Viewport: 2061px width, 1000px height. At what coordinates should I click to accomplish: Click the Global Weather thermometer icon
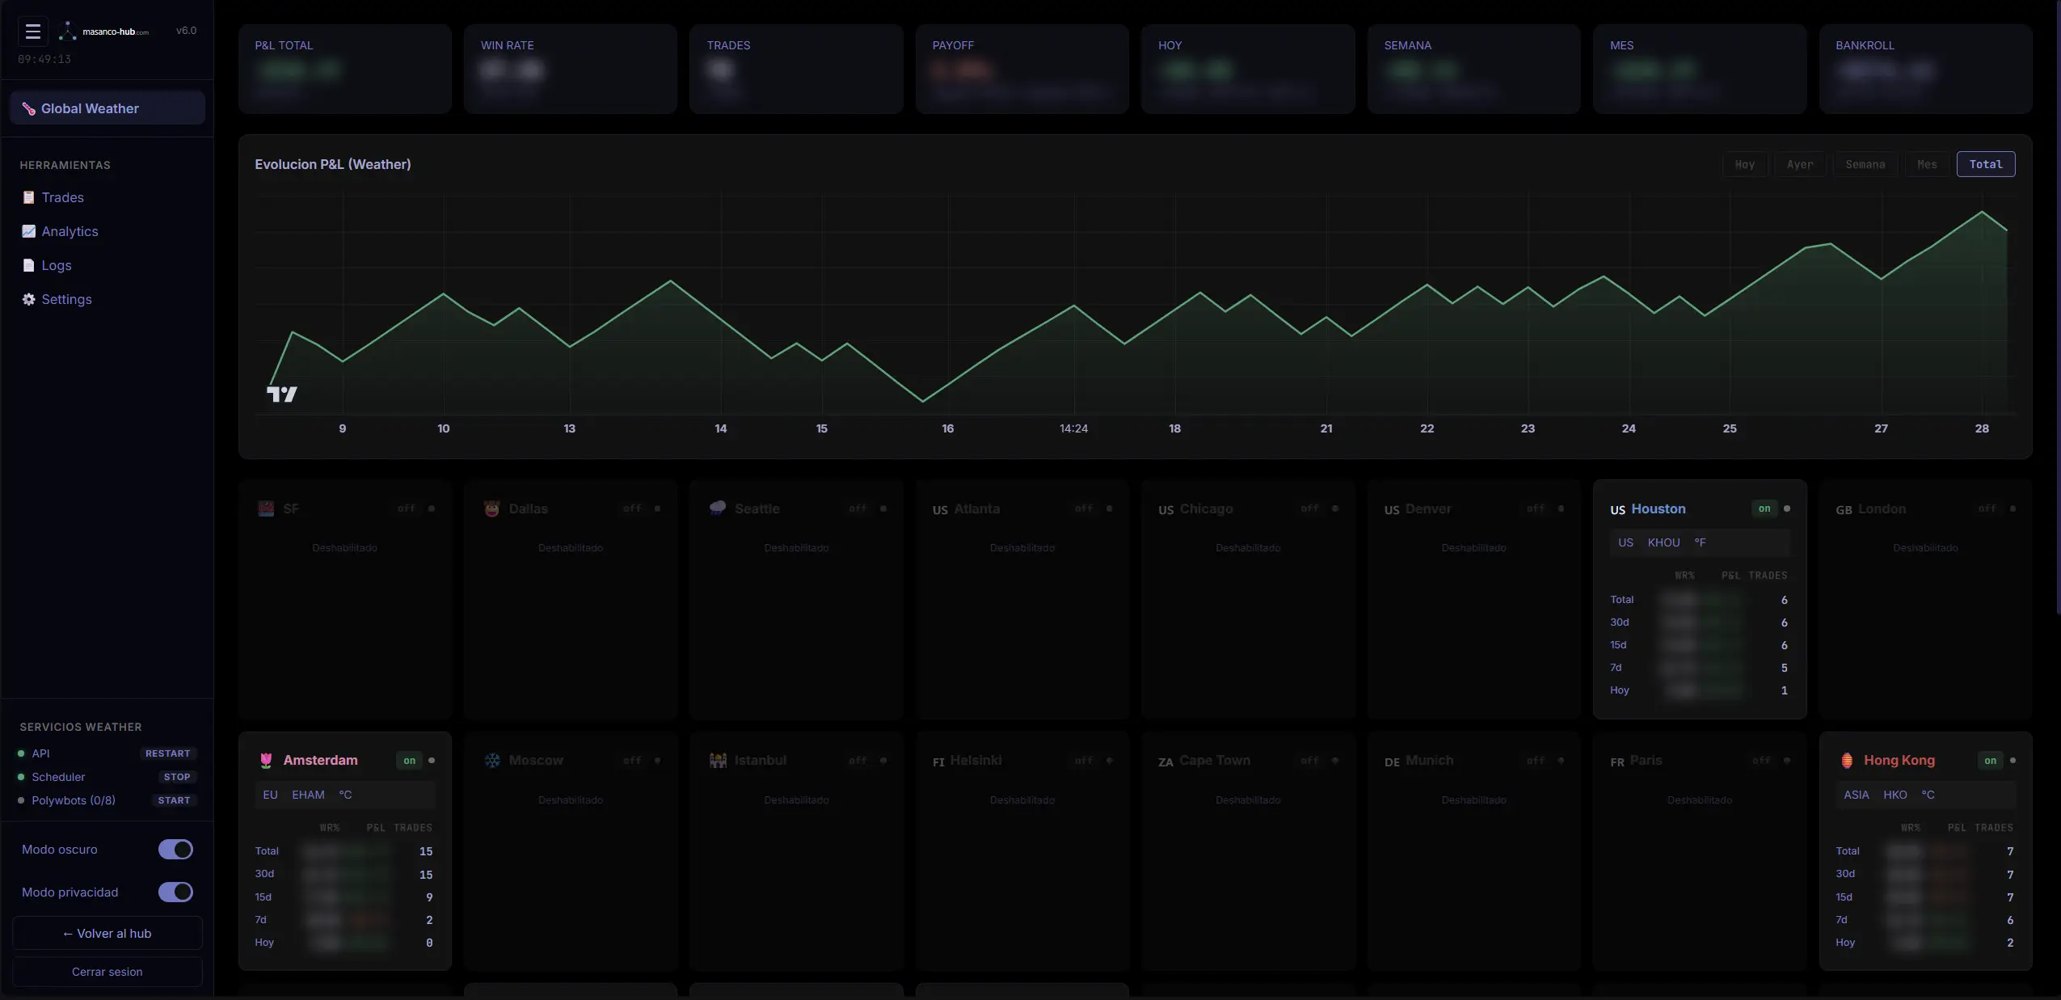[x=28, y=108]
